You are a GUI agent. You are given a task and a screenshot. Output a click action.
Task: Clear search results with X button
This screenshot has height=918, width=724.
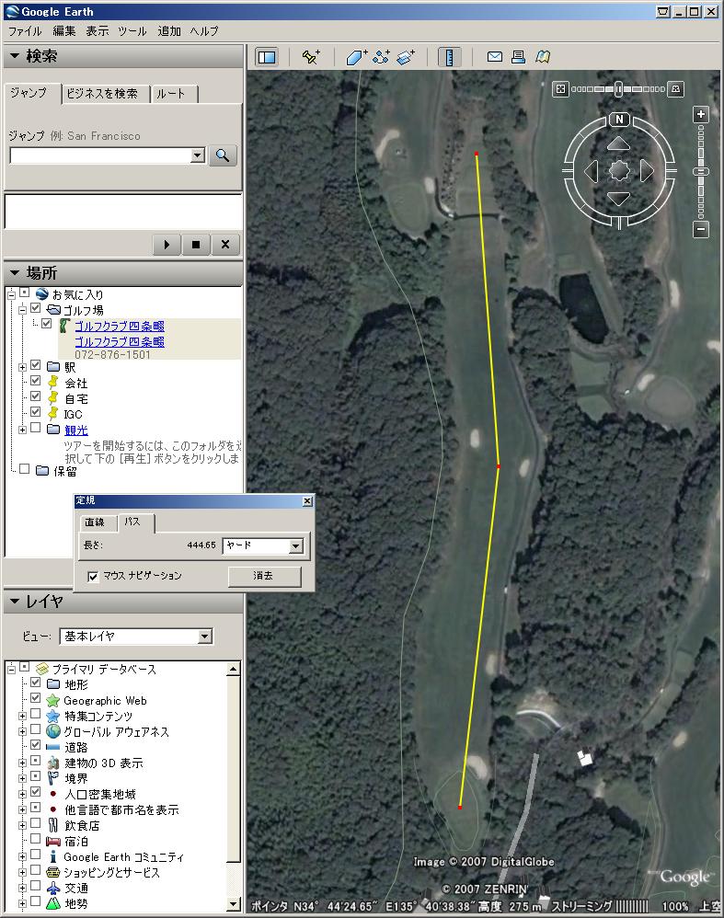coord(225,245)
